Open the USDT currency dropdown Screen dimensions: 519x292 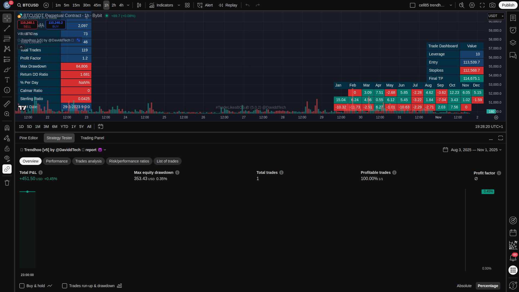click(x=496, y=16)
